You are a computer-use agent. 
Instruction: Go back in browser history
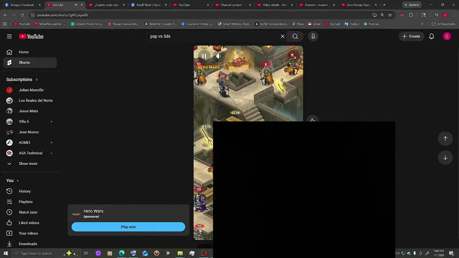(5, 15)
